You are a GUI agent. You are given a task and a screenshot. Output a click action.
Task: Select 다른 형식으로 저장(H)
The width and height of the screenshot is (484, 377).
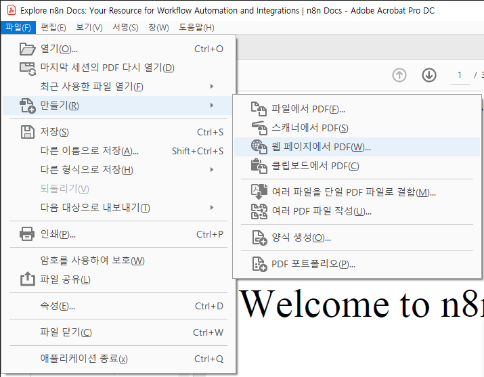[x=118, y=170]
